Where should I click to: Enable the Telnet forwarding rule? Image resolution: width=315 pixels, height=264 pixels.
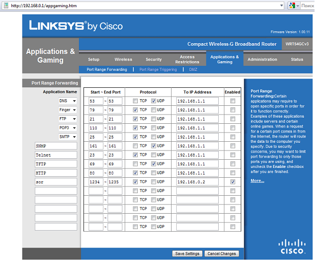click(233, 155)
